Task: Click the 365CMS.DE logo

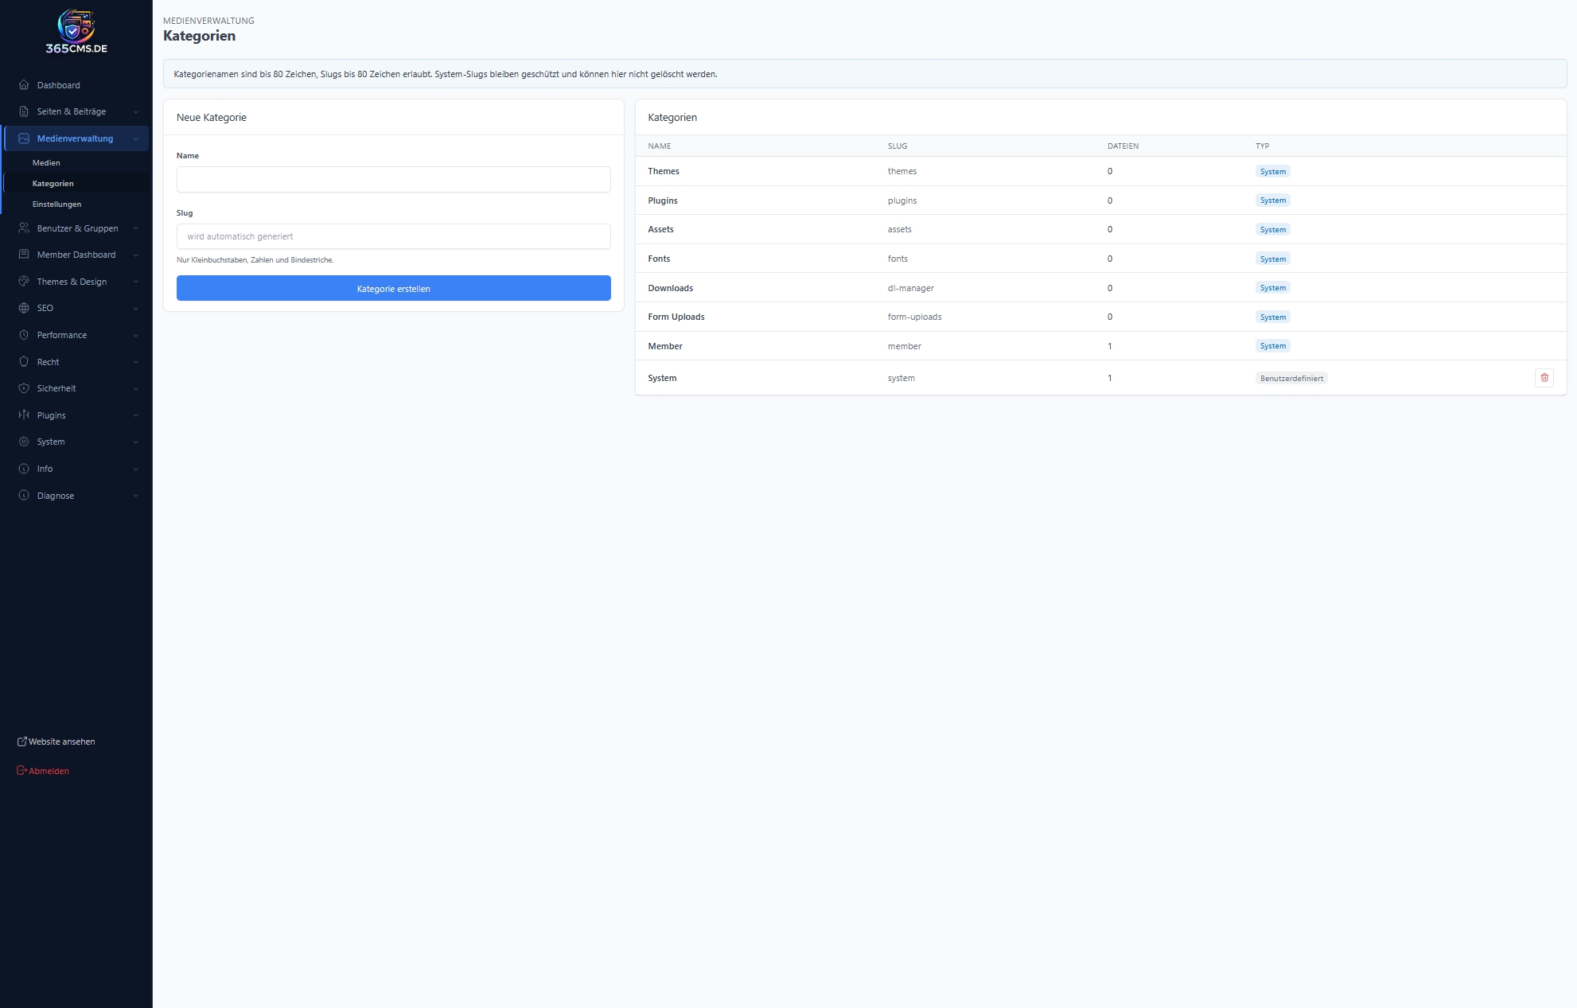Action: coord(76,32)
